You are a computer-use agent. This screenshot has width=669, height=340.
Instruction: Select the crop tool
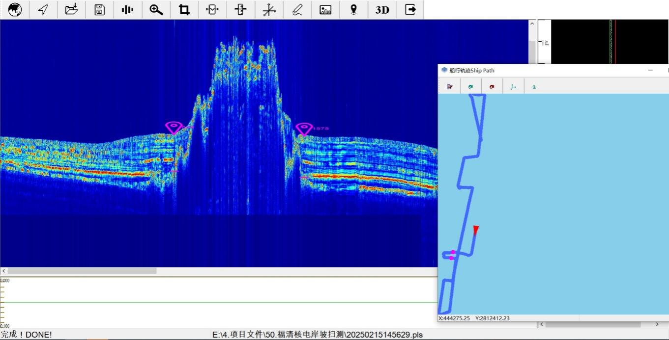pos(184,9)
